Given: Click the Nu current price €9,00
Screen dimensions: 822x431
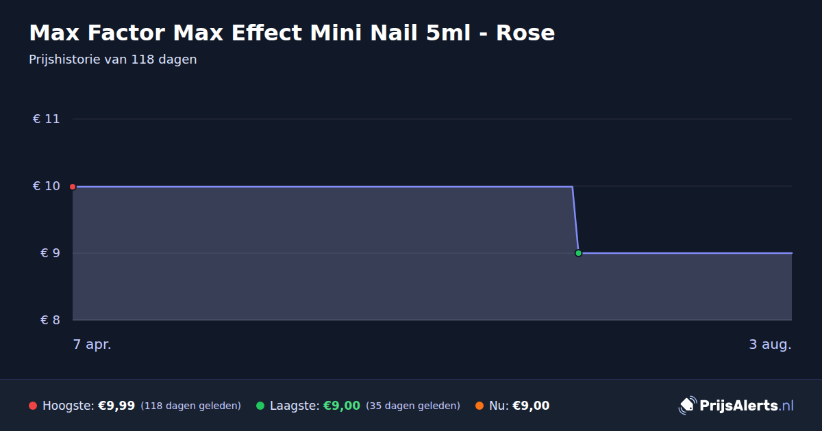Looking at the screenshot, I should 531,406.
